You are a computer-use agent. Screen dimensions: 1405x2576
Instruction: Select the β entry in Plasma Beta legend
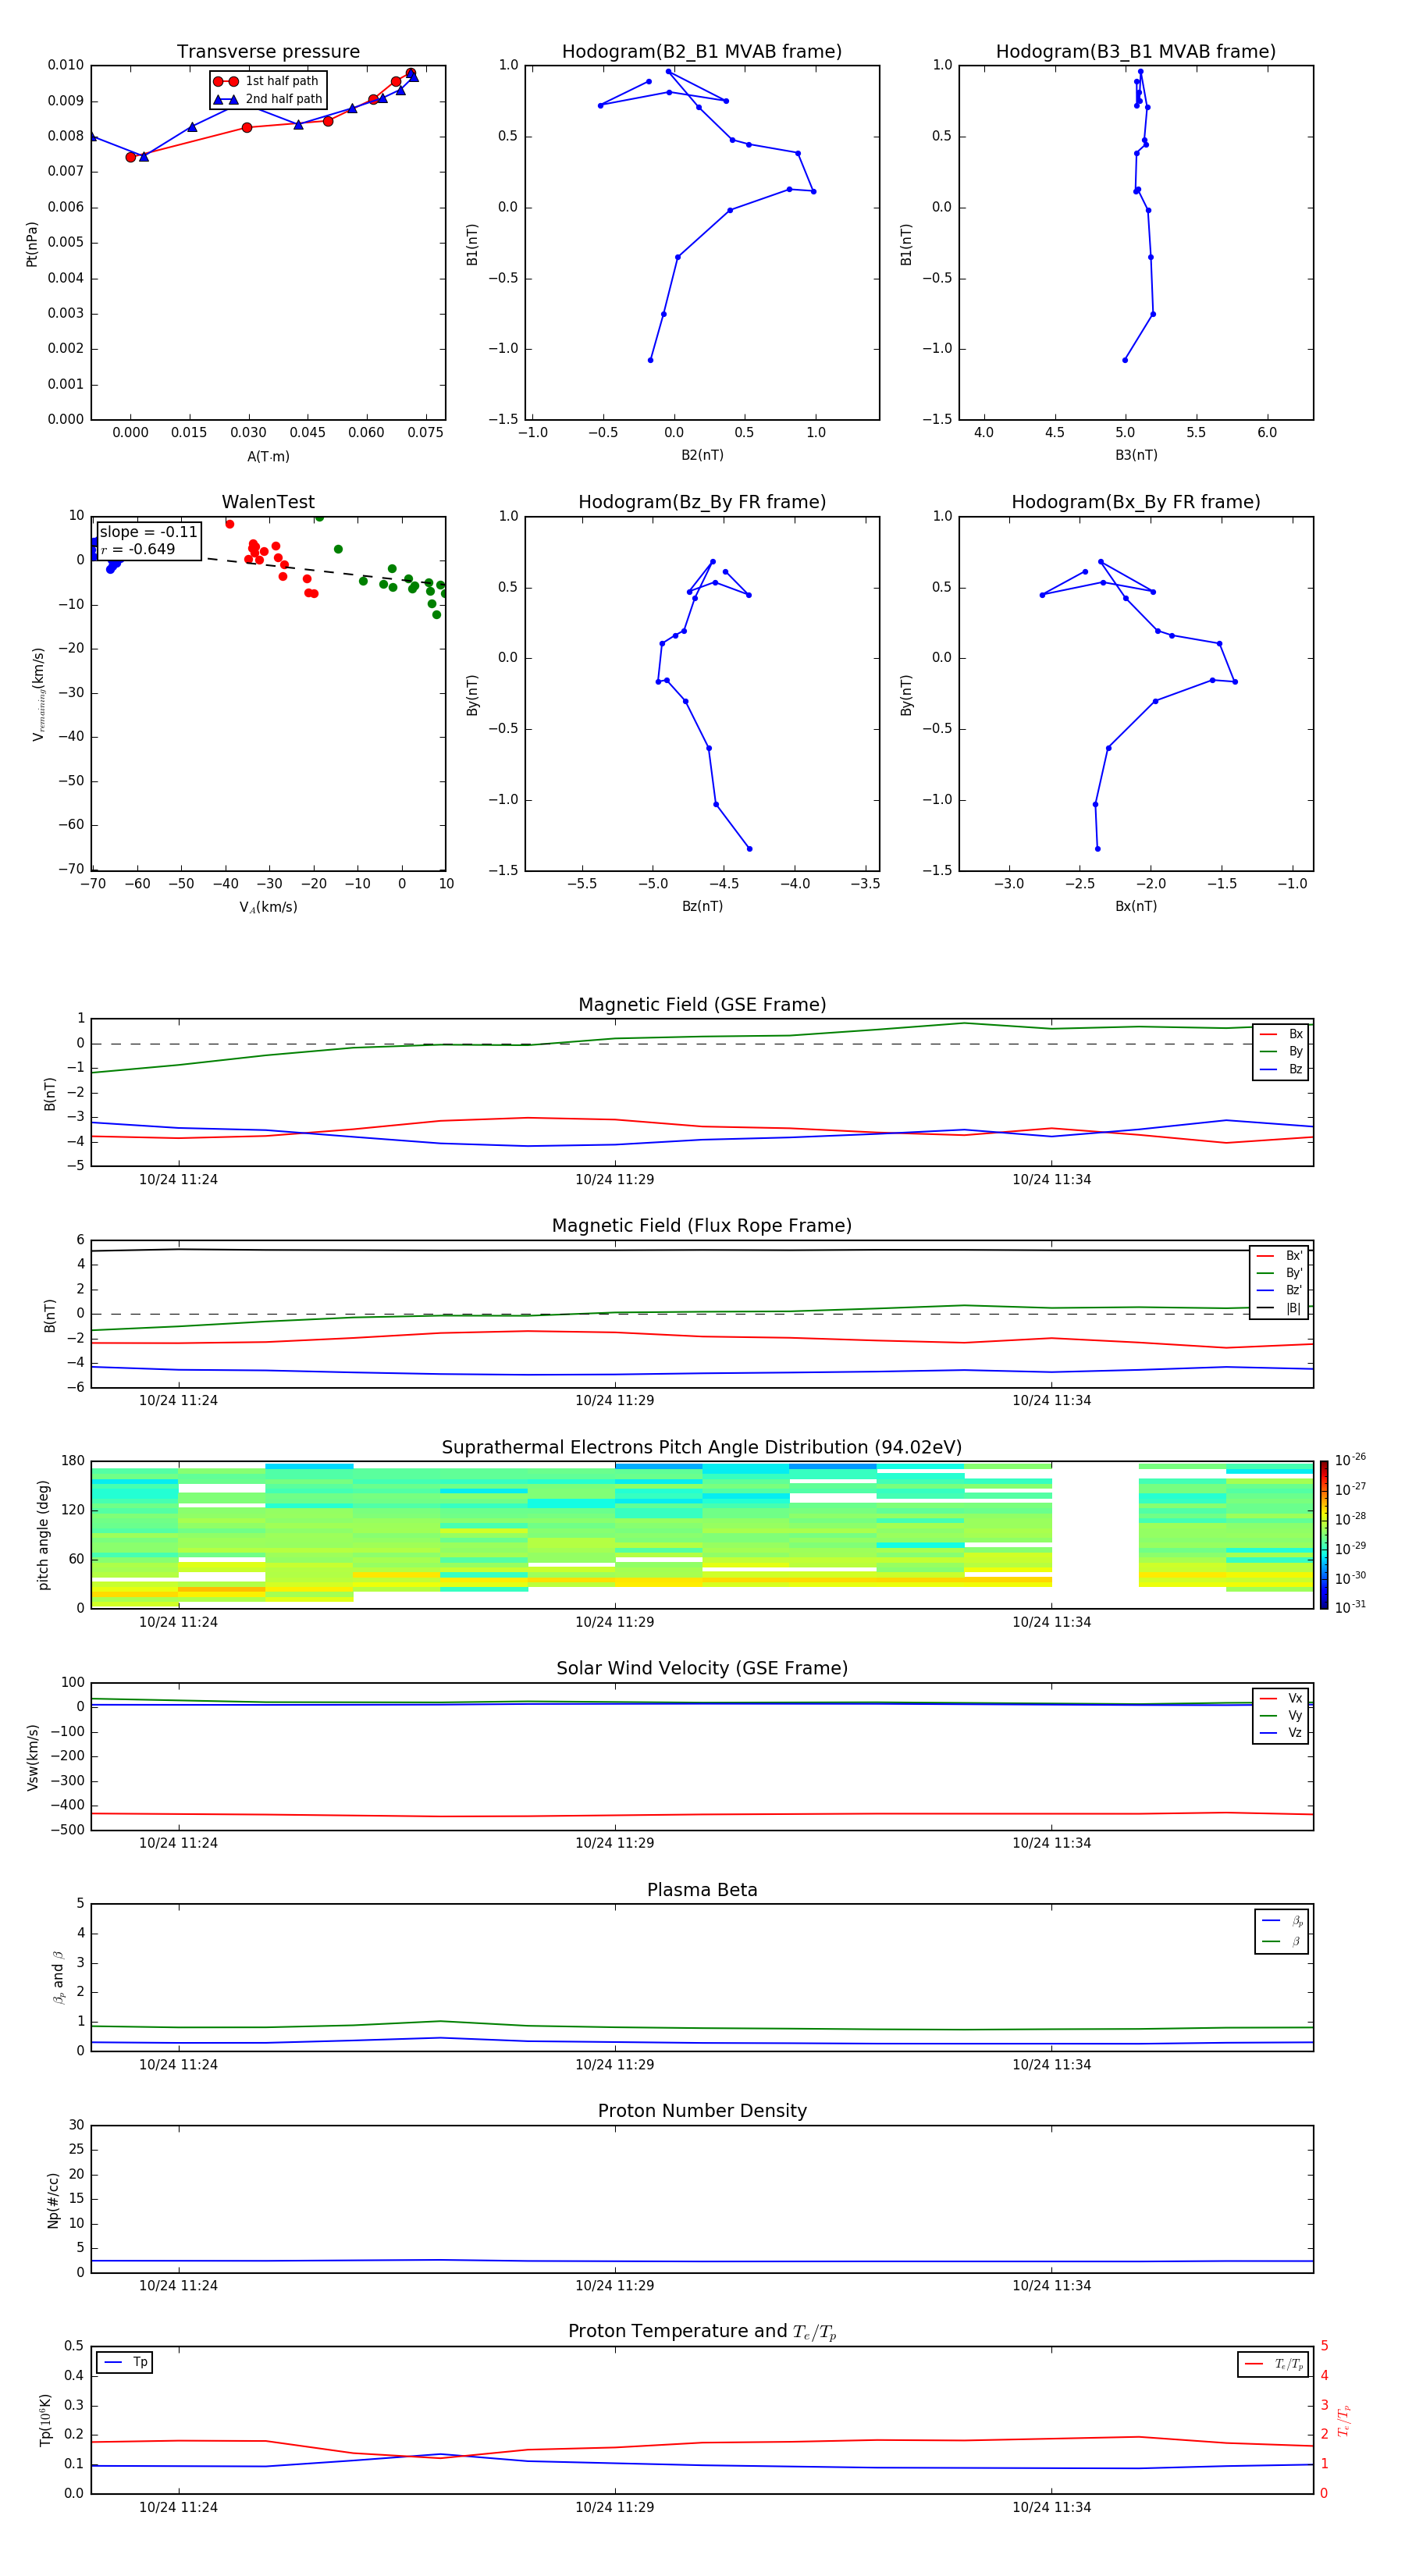coord(1282,1941)
